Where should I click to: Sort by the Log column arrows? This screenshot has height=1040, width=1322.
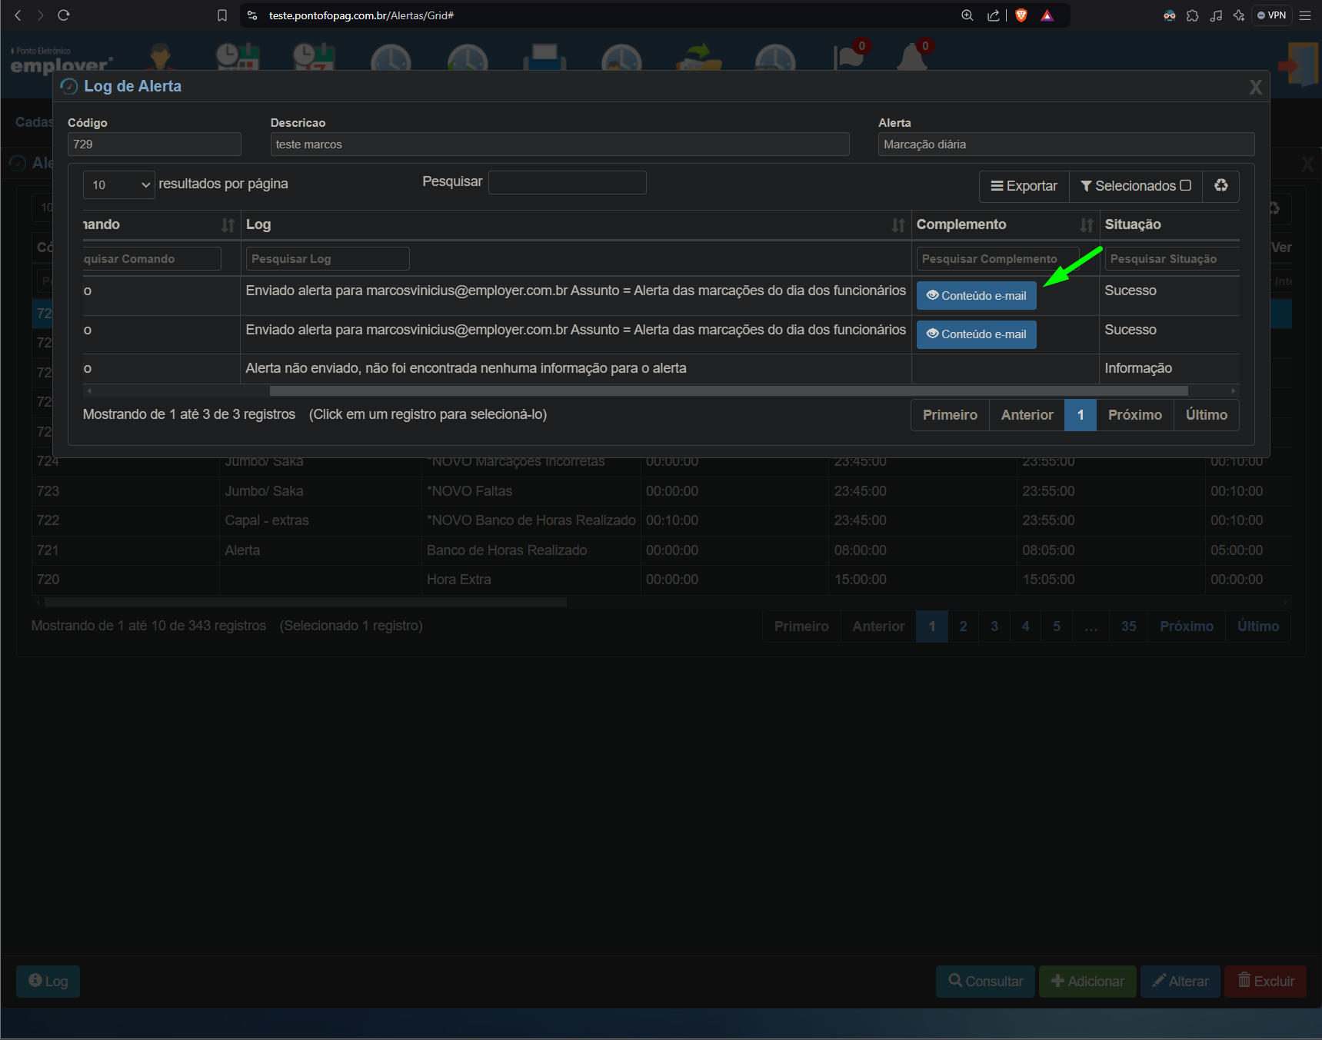(x=898, y=225)
